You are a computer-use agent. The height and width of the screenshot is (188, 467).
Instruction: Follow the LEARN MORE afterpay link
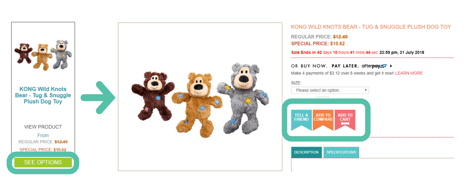pyautogui.click(x=409, y=73)
